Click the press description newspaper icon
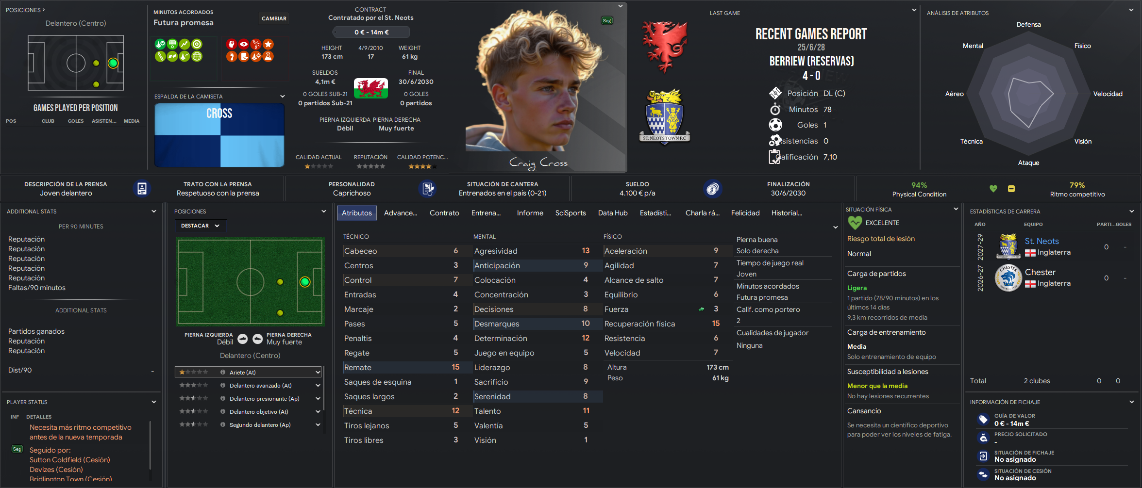Image resolution: width=1142 pixels, height=488 pixels. [x=142, y=189]
